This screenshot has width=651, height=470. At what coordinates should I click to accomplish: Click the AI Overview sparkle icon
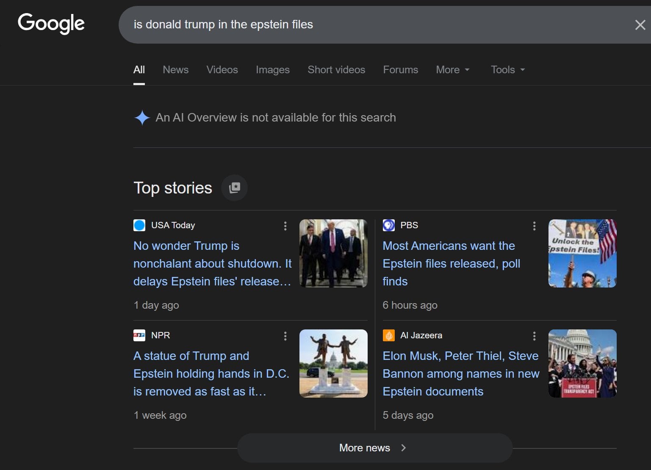click(x=142, y=118)
